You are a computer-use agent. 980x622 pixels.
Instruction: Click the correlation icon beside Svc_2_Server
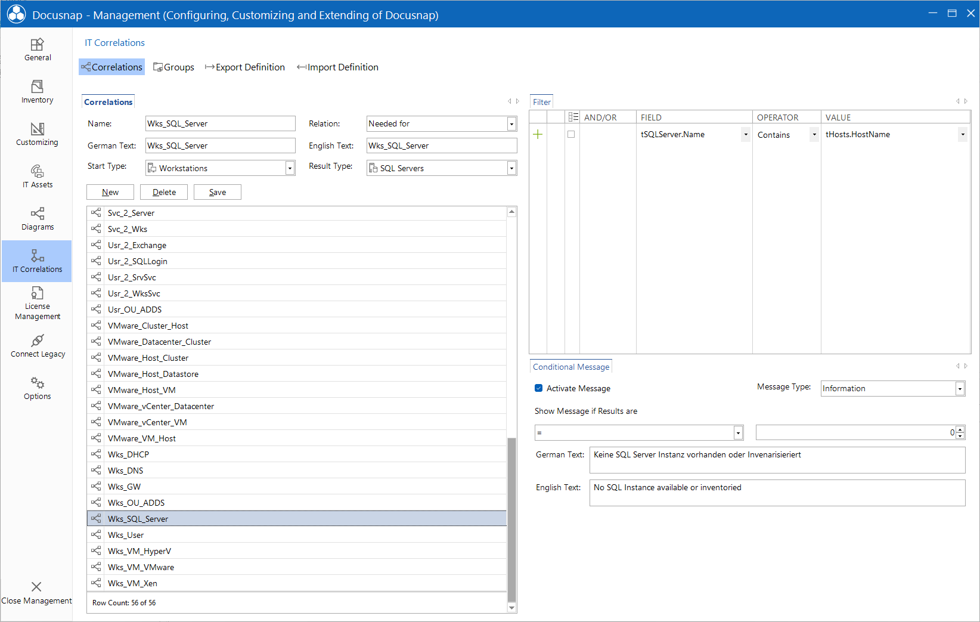click(x=96, y=212)
